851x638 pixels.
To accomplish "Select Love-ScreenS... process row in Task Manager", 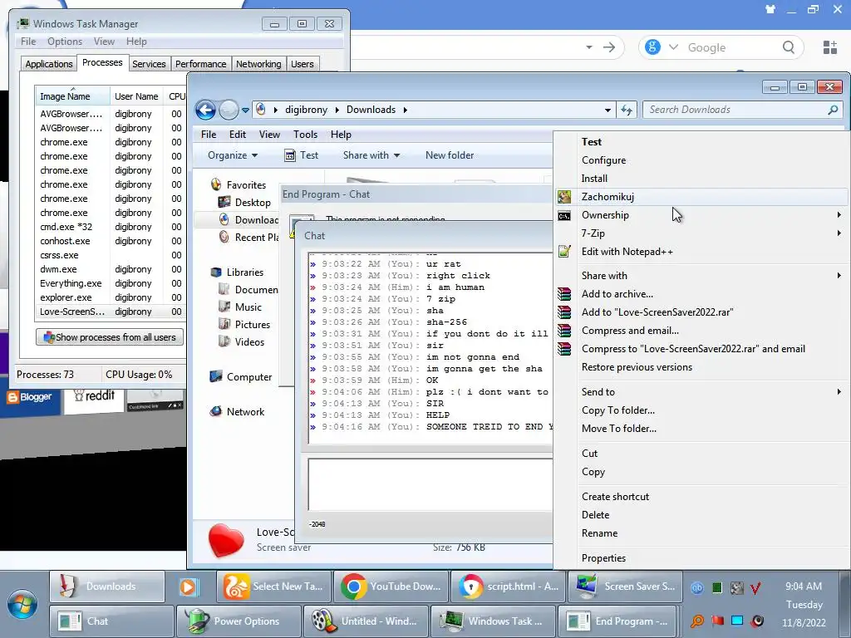I will point(111,312).
